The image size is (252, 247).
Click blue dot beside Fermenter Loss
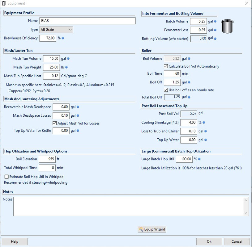click(x=215, y=30)
